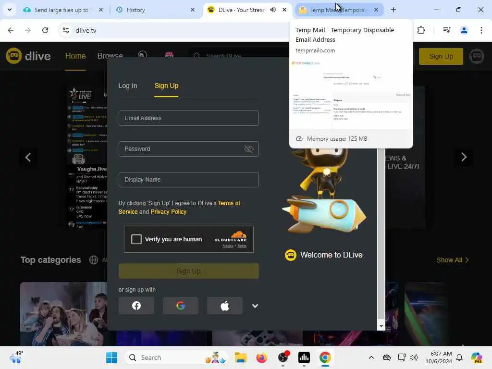
Task: Open Cloudflare Terms link in captcha
Action: [242, 246]
